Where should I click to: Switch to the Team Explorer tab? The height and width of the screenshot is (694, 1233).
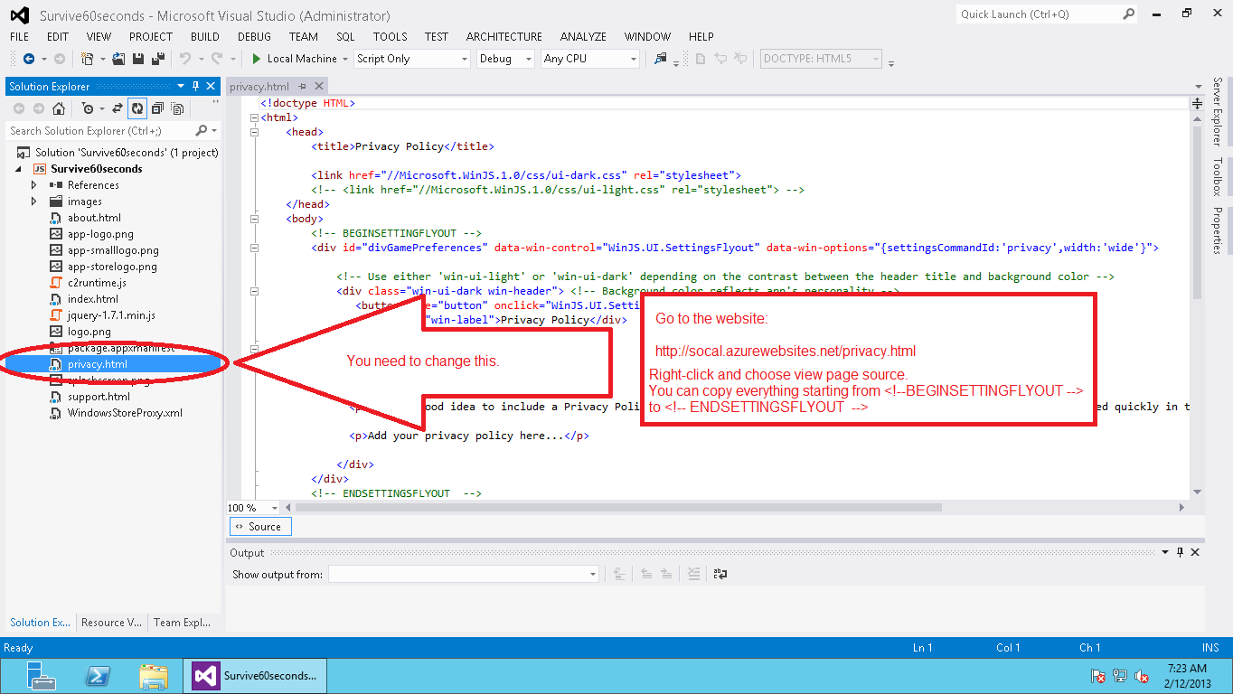(x=182, y=623)
